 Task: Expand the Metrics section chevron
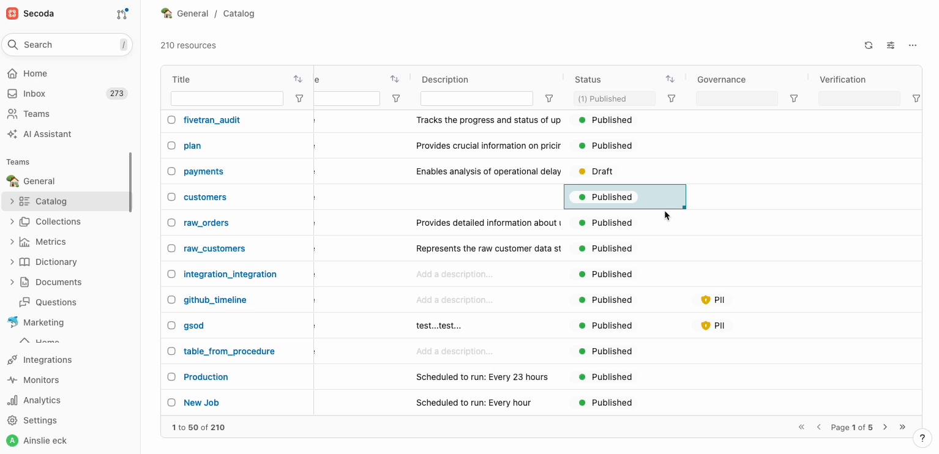(x=12, y=242)
